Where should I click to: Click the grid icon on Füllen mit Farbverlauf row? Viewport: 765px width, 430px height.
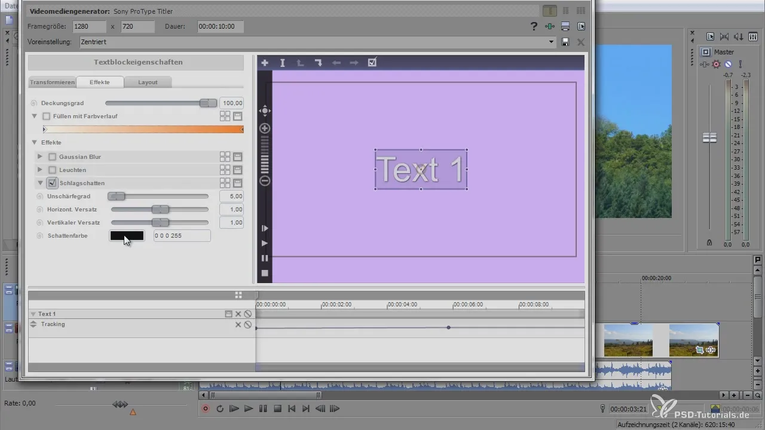[225, 116]
